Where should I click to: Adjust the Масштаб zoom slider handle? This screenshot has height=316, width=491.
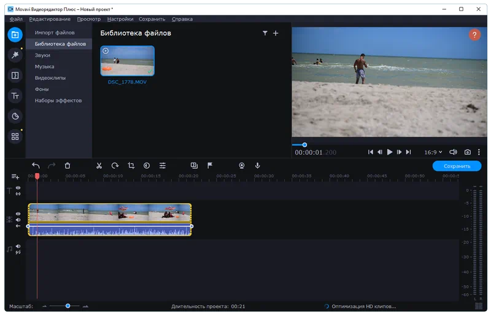pos(68,306)
